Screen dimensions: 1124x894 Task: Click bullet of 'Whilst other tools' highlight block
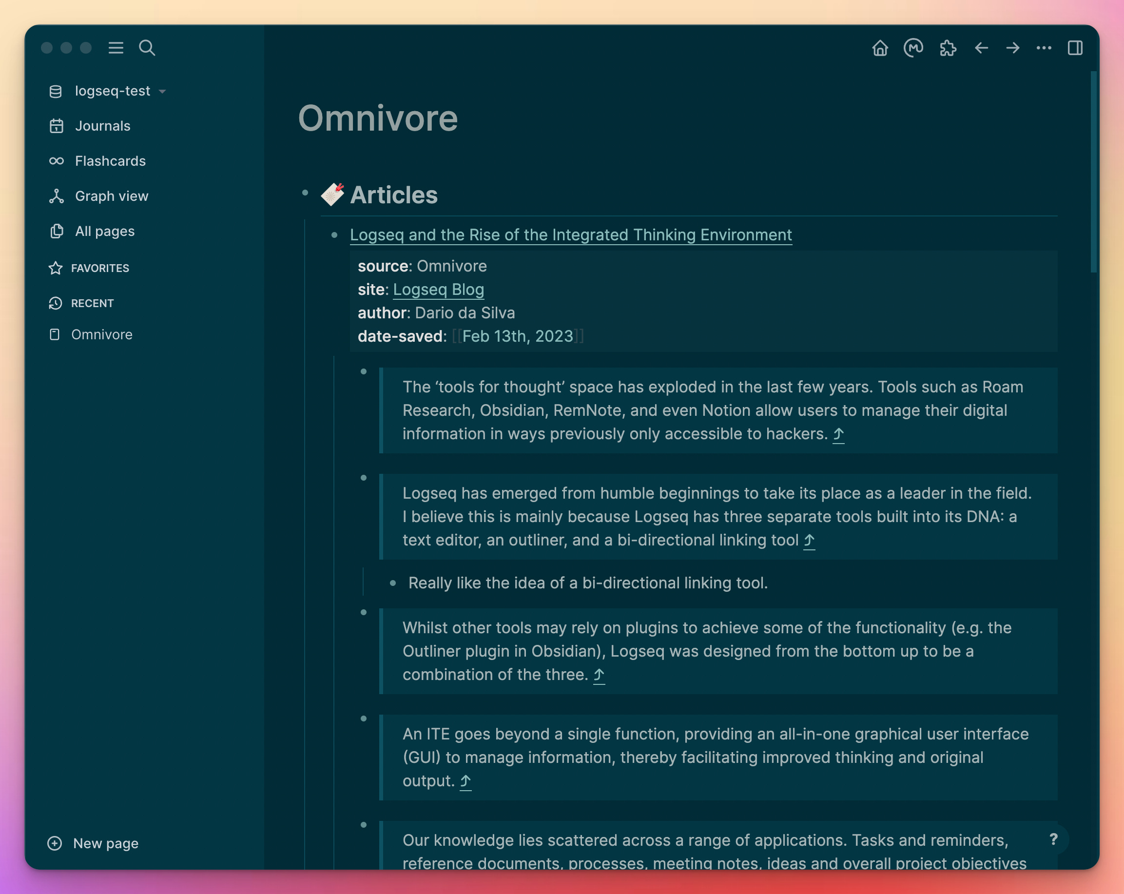[363, 613]
